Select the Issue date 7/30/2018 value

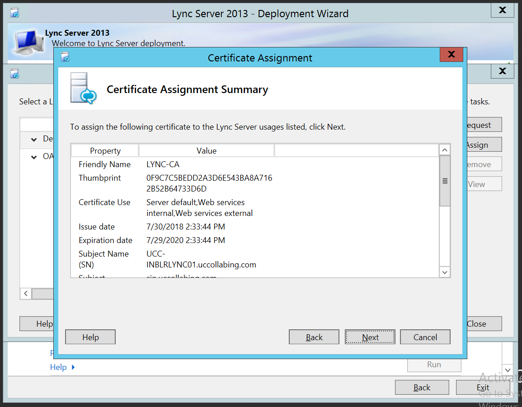coord(186,227)
